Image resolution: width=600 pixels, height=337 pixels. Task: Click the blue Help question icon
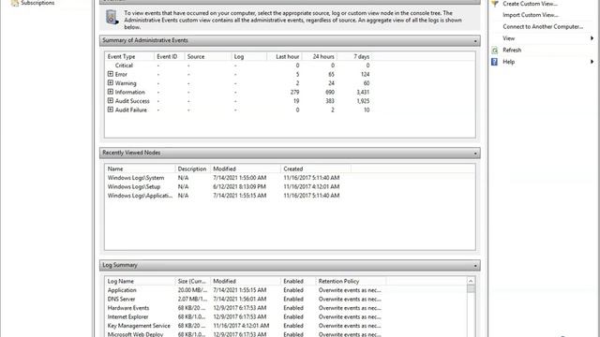click(494, 62)
